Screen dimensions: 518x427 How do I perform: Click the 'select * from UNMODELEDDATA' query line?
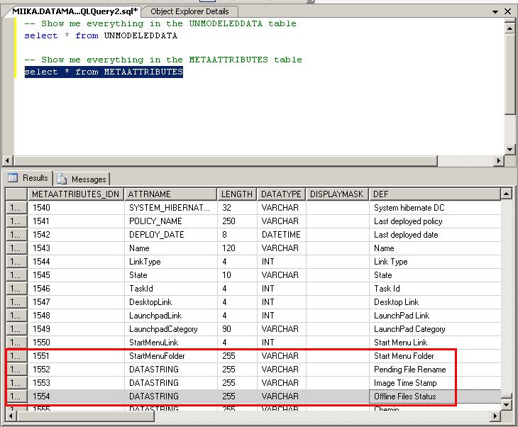pos(101,35)
